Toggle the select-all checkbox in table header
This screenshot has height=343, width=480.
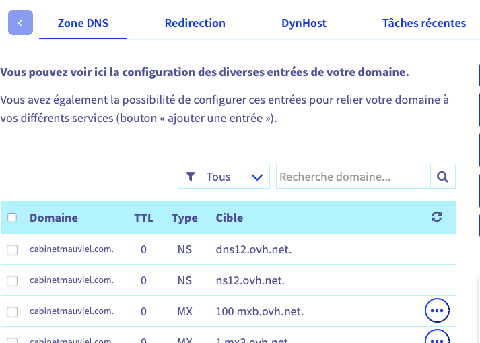click(x=12, y=218)
